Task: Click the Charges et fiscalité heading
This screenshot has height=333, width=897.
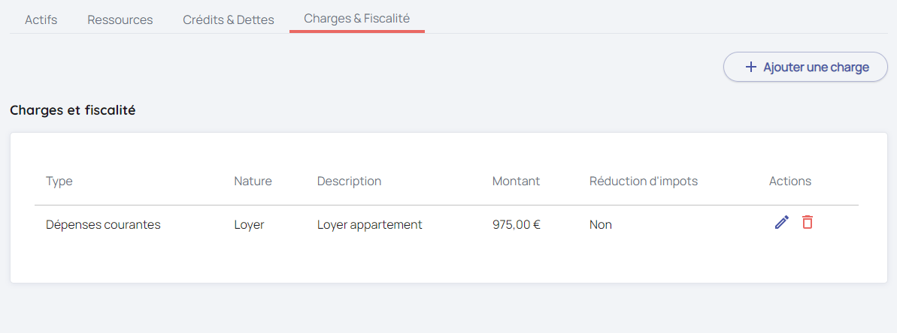Action: pos(73,110)
